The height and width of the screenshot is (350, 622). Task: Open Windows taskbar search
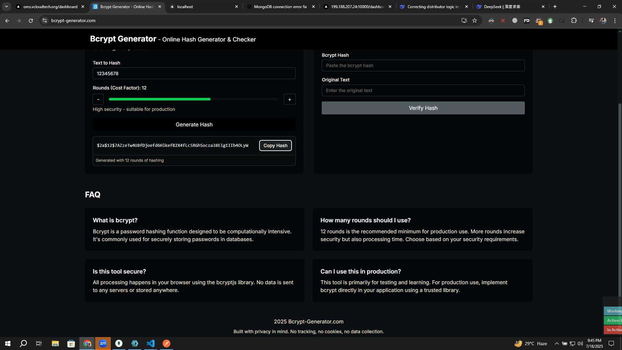[x=23, y=344]
